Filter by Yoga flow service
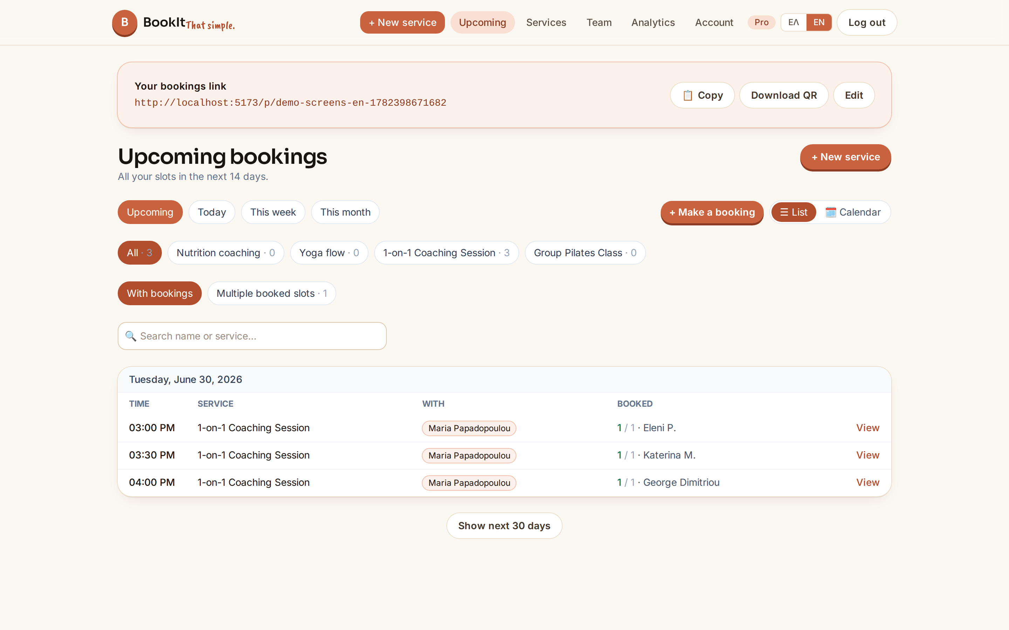1009x630 pixels. [329, 253]
